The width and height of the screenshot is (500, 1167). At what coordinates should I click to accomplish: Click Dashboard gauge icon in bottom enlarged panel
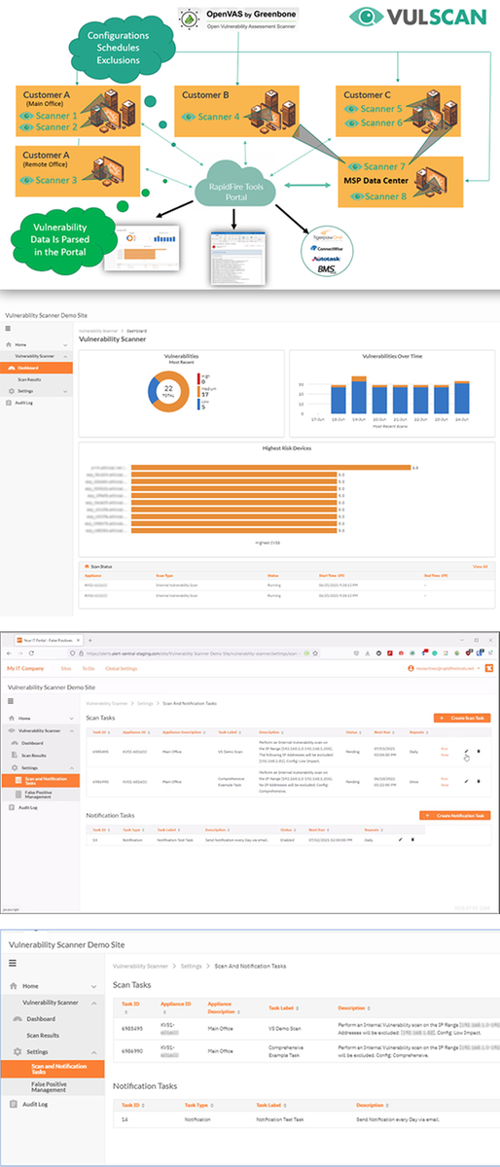[x=18, y=1019]
